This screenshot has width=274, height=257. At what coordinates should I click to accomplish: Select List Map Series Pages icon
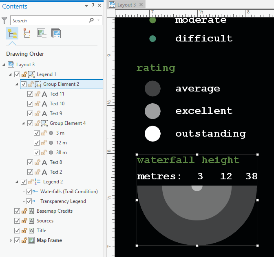[56, 33]
